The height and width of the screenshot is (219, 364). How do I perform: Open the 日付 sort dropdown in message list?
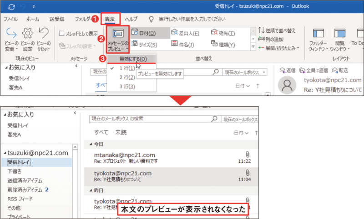point(241,133)
